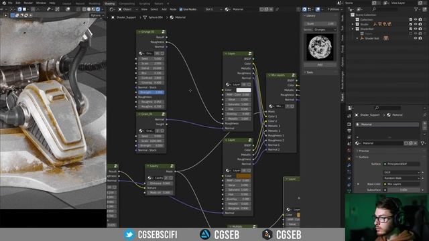Open the node editor type selector
Screen dimensions: 429x241
112,9
